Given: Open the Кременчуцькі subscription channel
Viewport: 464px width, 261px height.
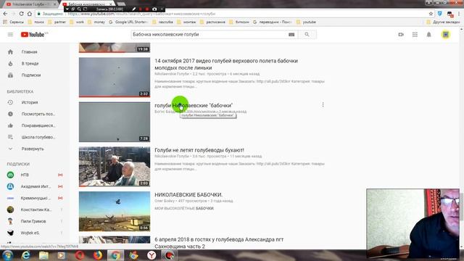Looking at the screenshot, I should (35, 198).
